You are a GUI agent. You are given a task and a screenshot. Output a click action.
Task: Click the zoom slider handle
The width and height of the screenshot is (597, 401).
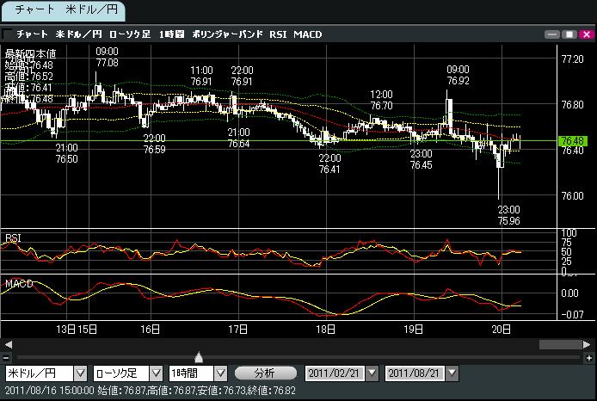tap(199, 356)
